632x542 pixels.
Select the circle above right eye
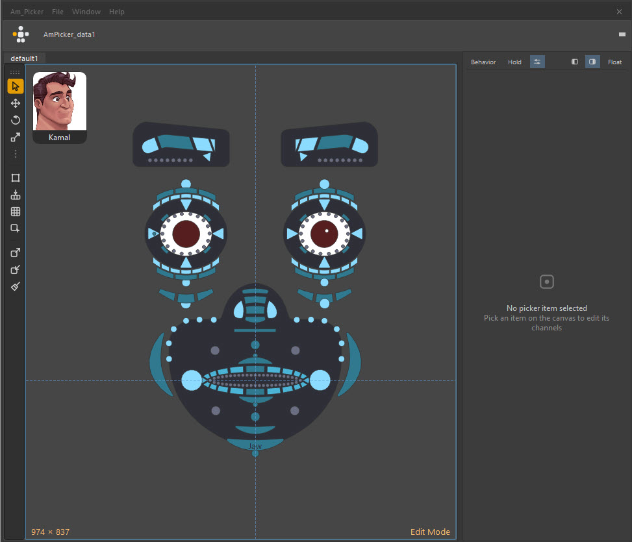[x=325, y=184]
